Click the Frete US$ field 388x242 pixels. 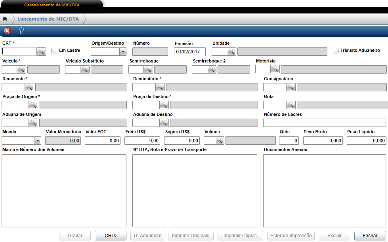(142, 140)
